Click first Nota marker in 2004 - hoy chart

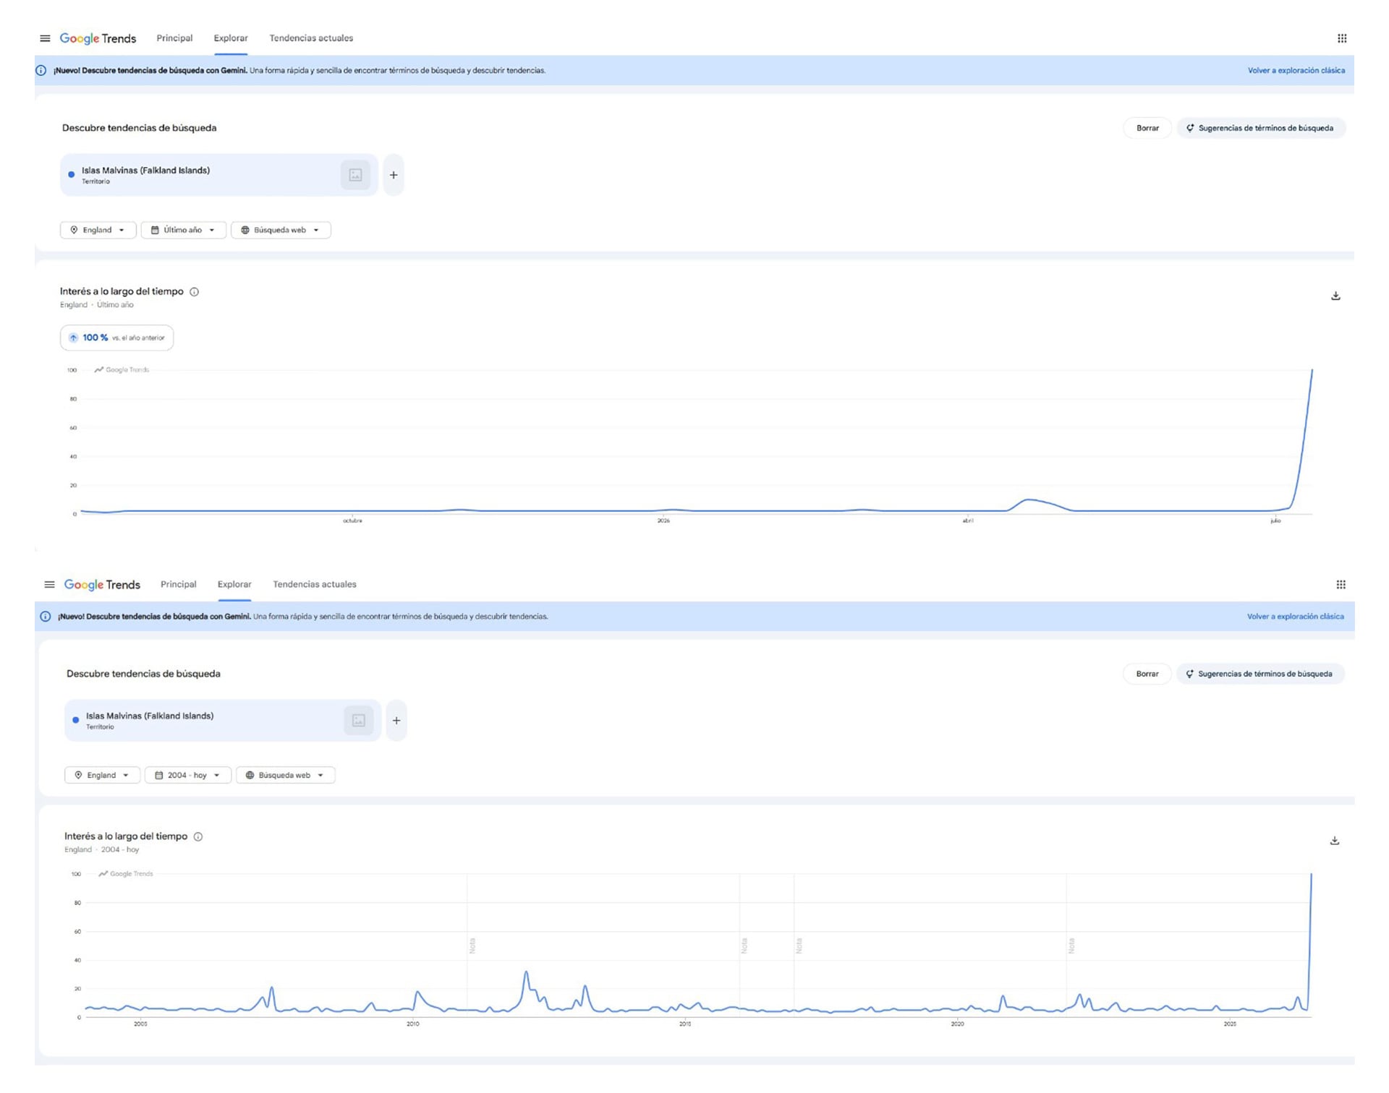(x=472, y=946)
